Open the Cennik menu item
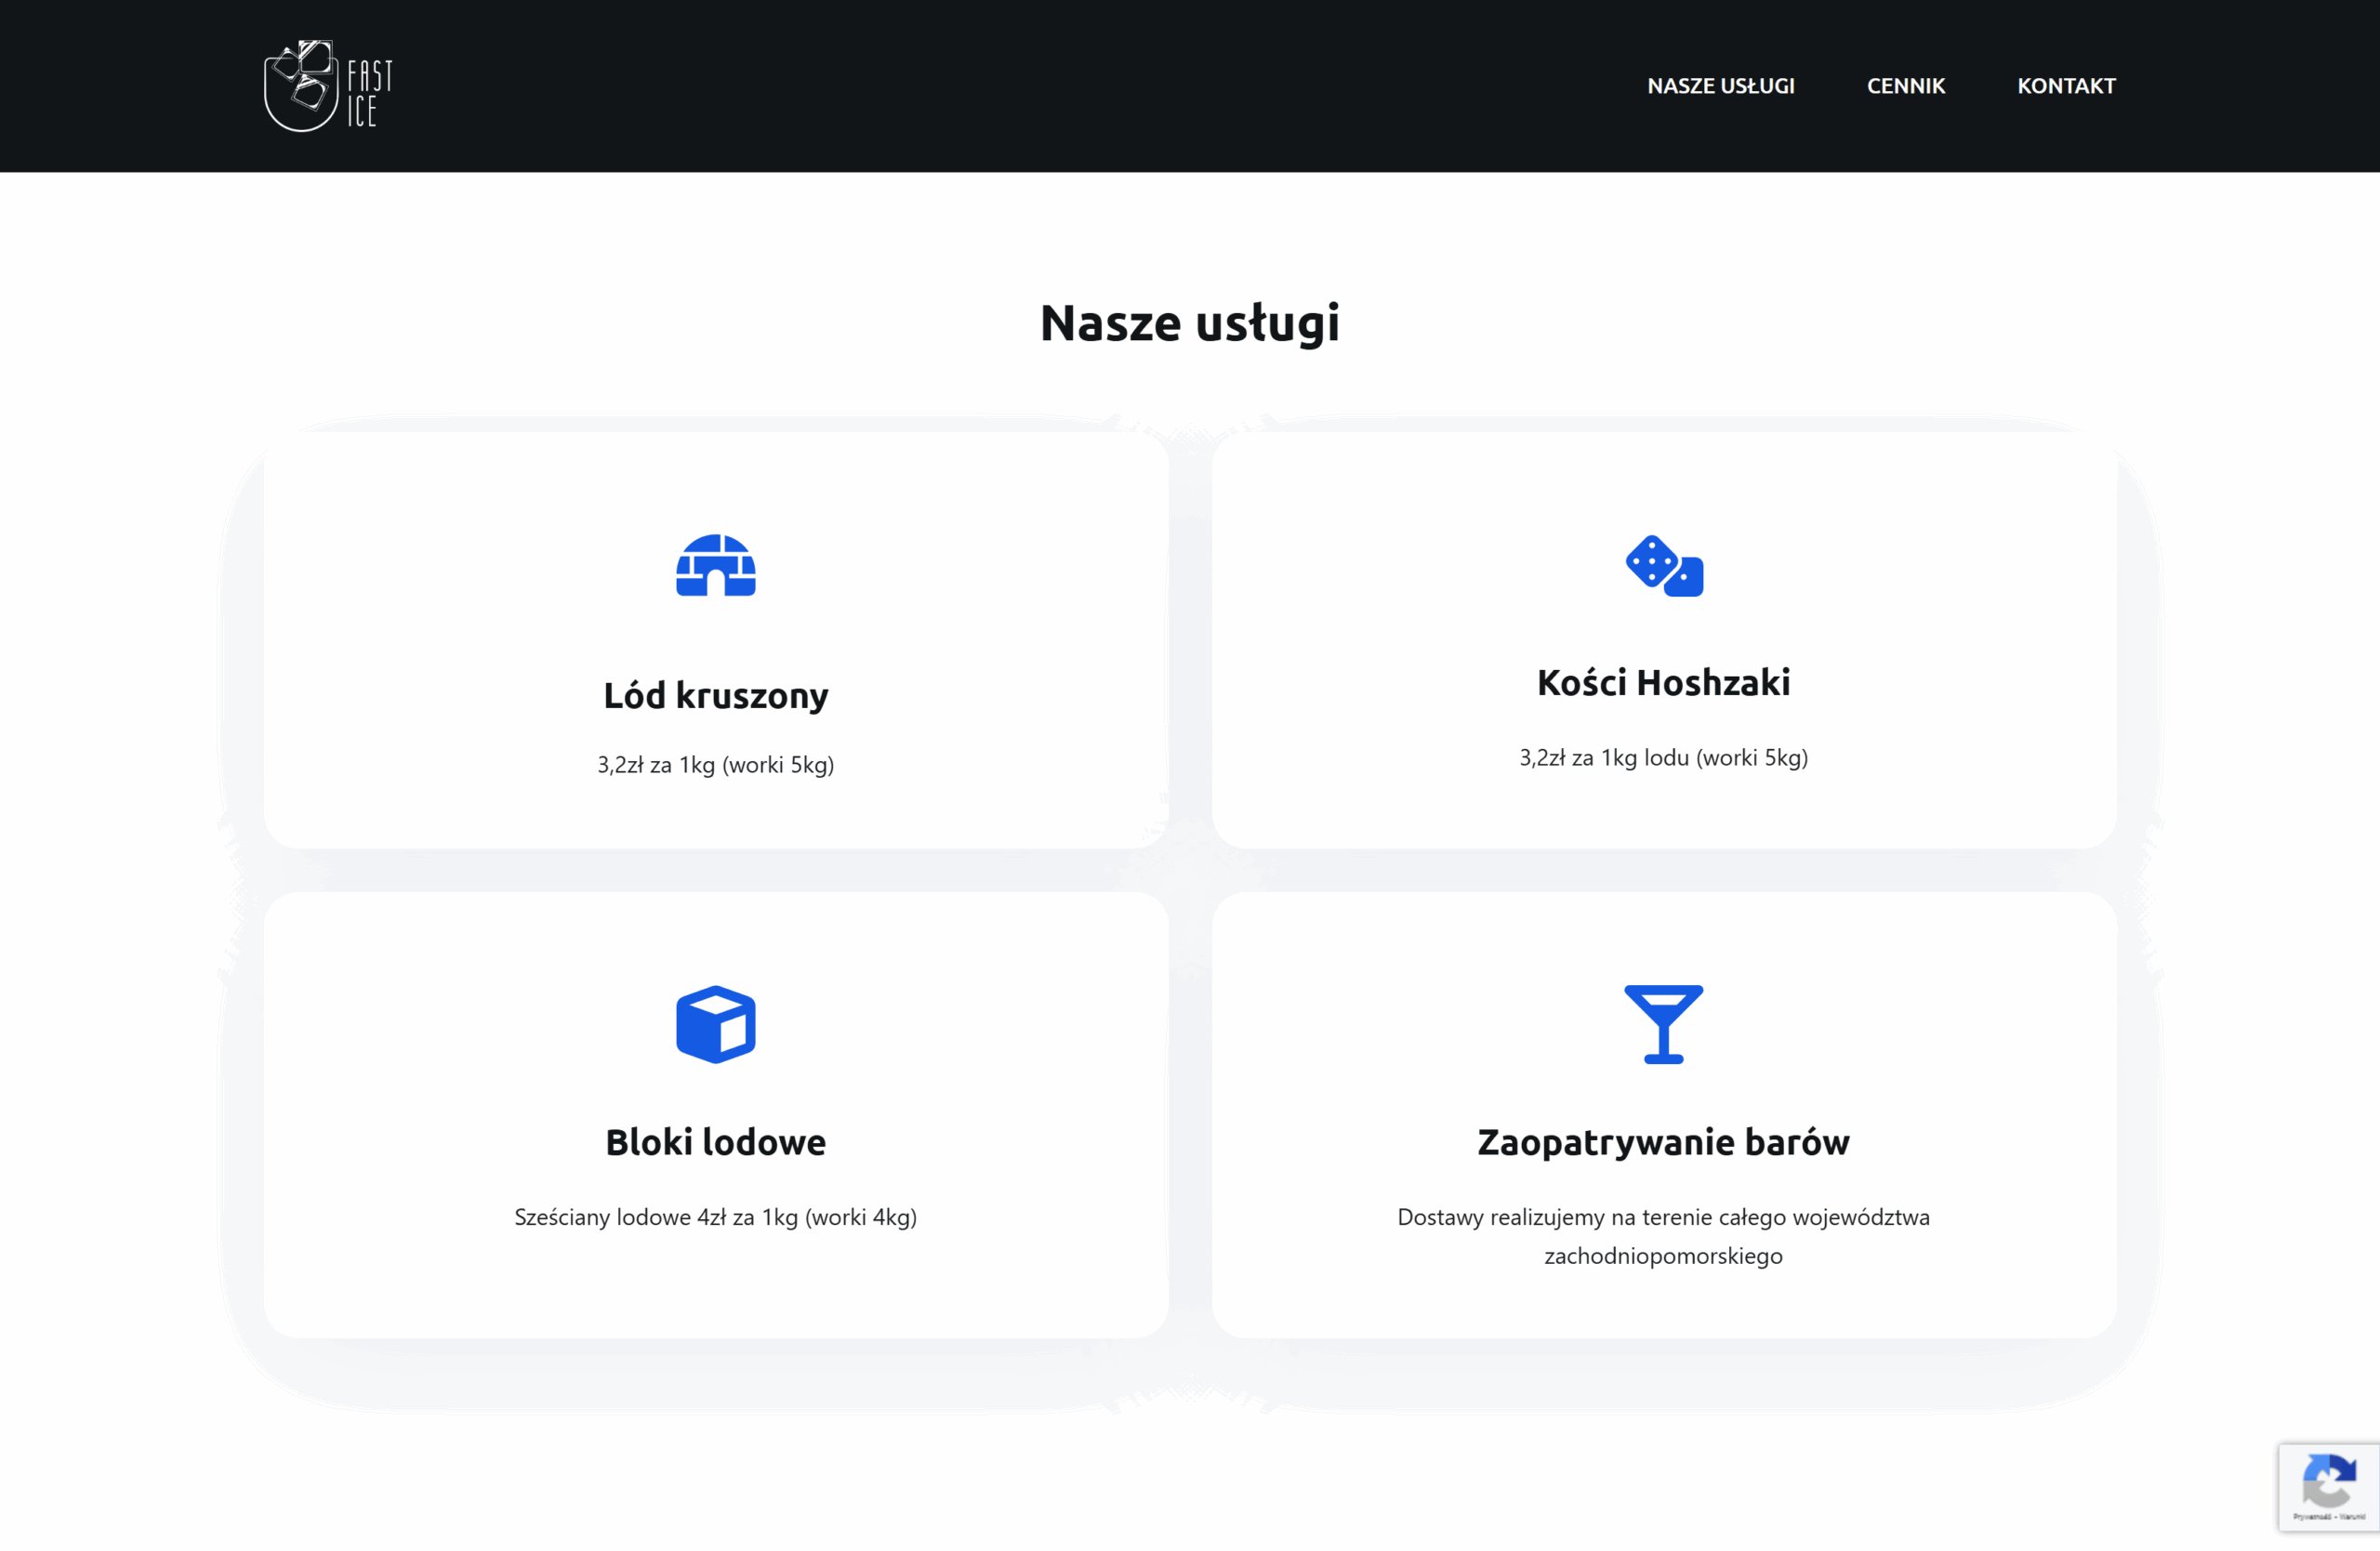The height and width of the screenshot is (1551, 2380). (x=1905, y=85)
